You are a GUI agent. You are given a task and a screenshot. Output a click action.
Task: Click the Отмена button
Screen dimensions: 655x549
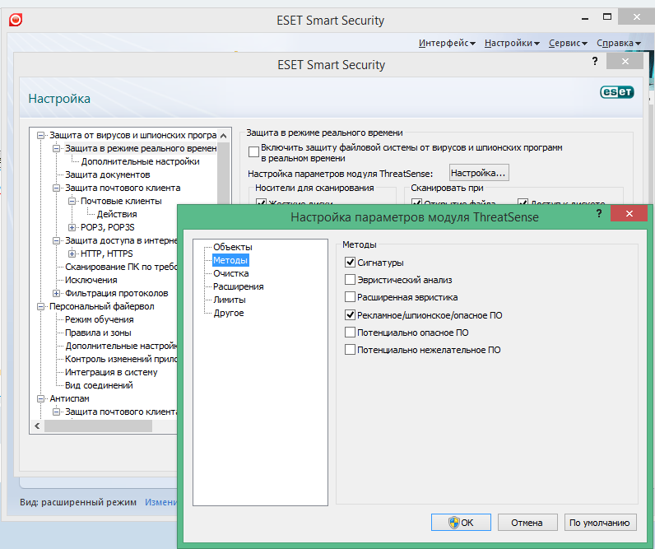527,523
